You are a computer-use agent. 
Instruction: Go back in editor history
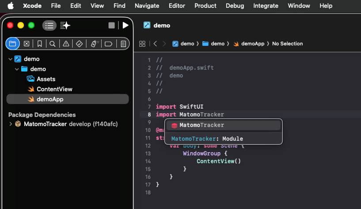point(156,44)
